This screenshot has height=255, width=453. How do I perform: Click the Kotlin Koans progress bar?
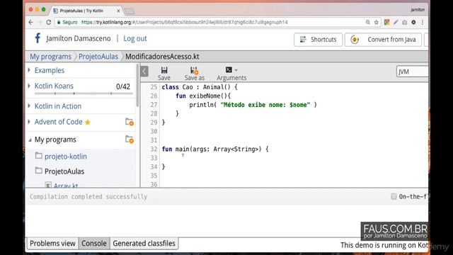[84, 93]
